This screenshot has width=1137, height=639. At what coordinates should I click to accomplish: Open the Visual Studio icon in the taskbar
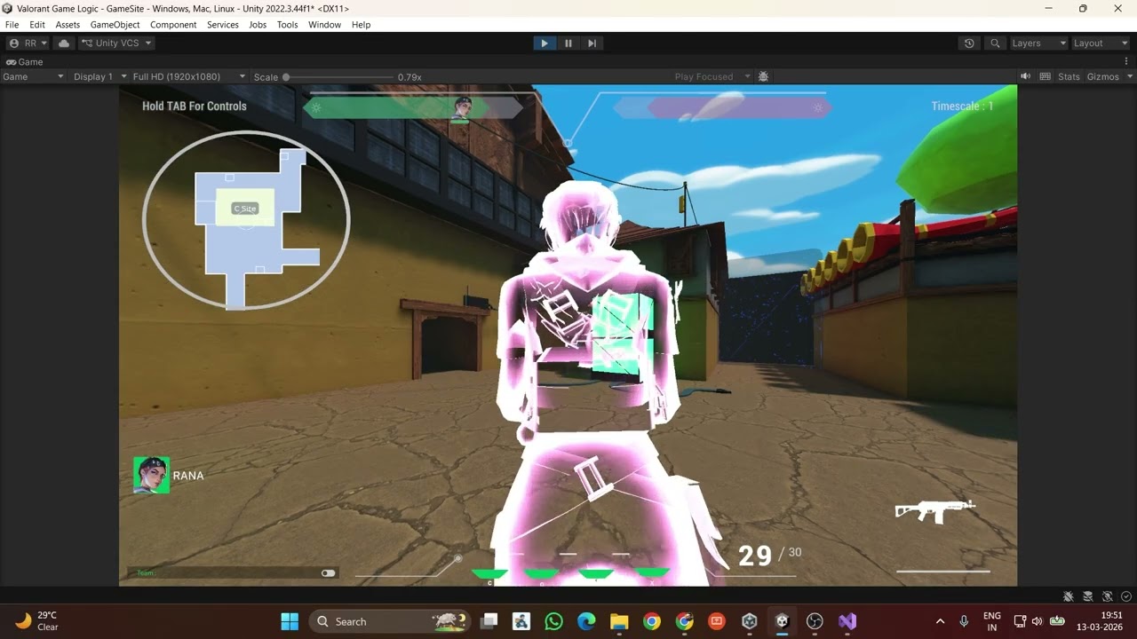coord(847,621)
